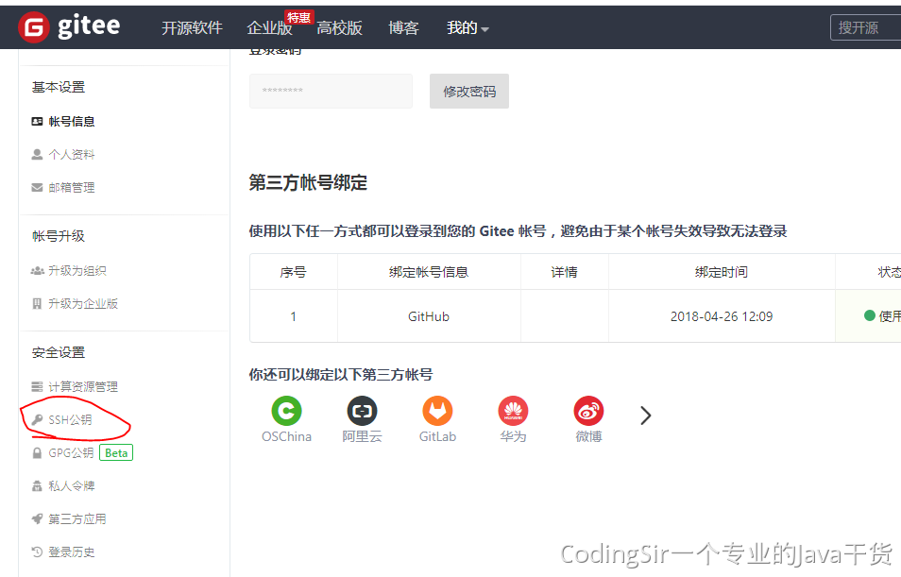Click the 基本设置 section title
This screenshot has height=577, width=901.
point(59,87)
